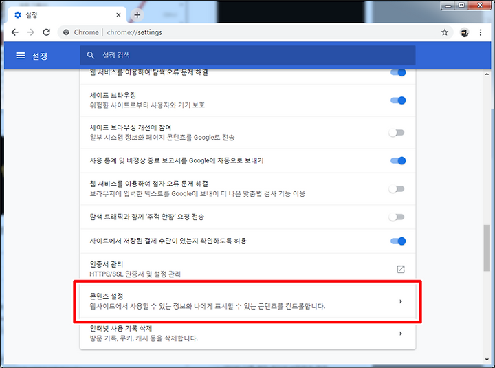Open 인증서 관리 external link icon
495x368 pixels.
click(x=401, y=269)
